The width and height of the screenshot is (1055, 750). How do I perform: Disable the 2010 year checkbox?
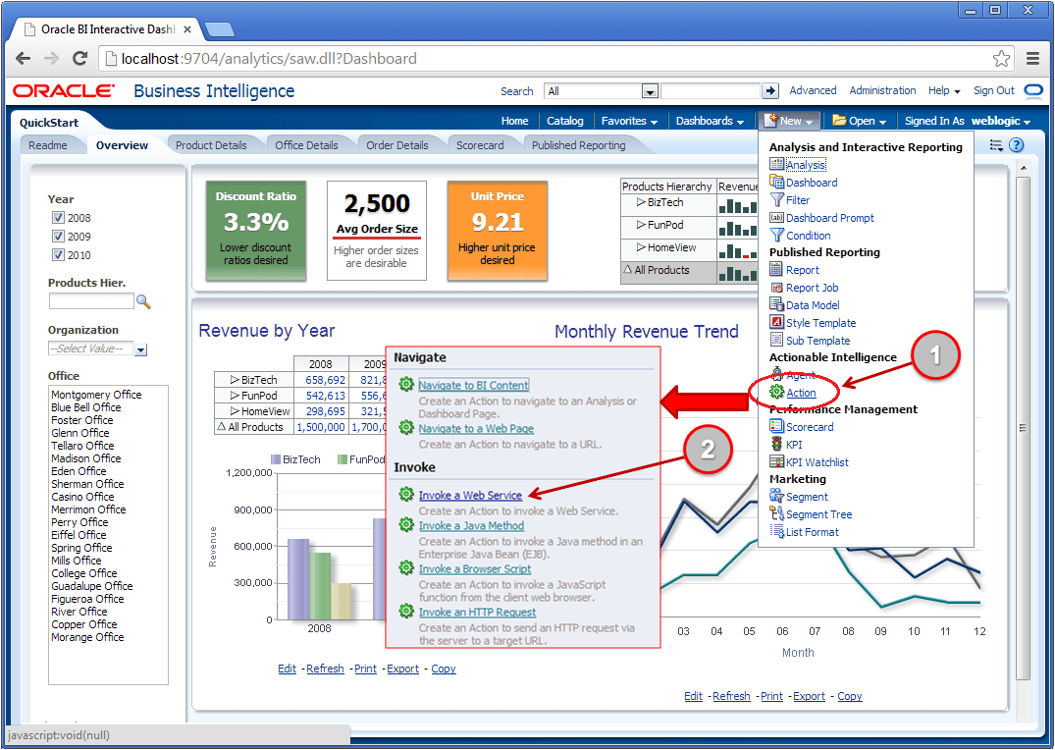click(x=59, y=253)
